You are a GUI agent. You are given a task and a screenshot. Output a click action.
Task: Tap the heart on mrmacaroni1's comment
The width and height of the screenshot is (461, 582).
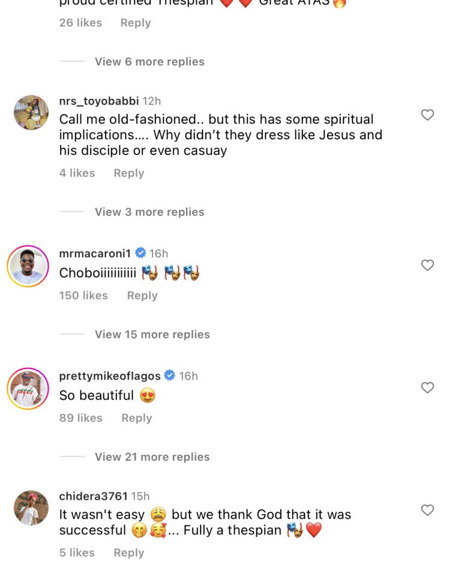pyautogui.click(x=427, y=265)
